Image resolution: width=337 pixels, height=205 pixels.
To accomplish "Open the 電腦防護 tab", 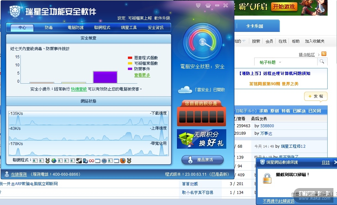I will 76,28.
